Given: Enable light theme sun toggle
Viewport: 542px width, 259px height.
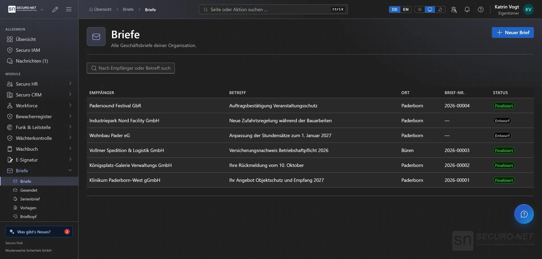Looking at the screenshot, I should 420,9.
